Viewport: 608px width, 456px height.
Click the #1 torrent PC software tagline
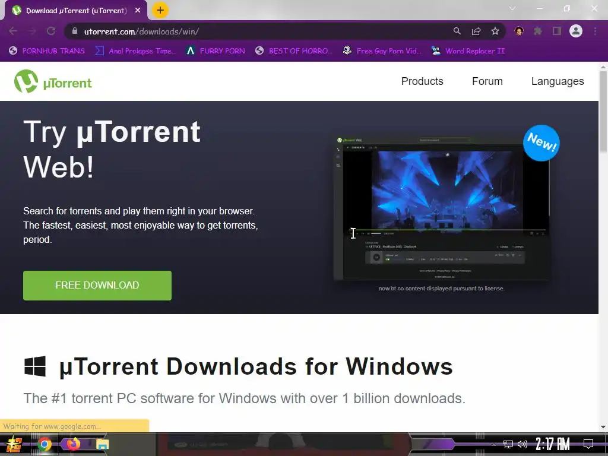(x=244, y=398)
